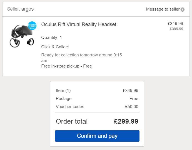Click the £299.99 order total amount

coord(126,121)
